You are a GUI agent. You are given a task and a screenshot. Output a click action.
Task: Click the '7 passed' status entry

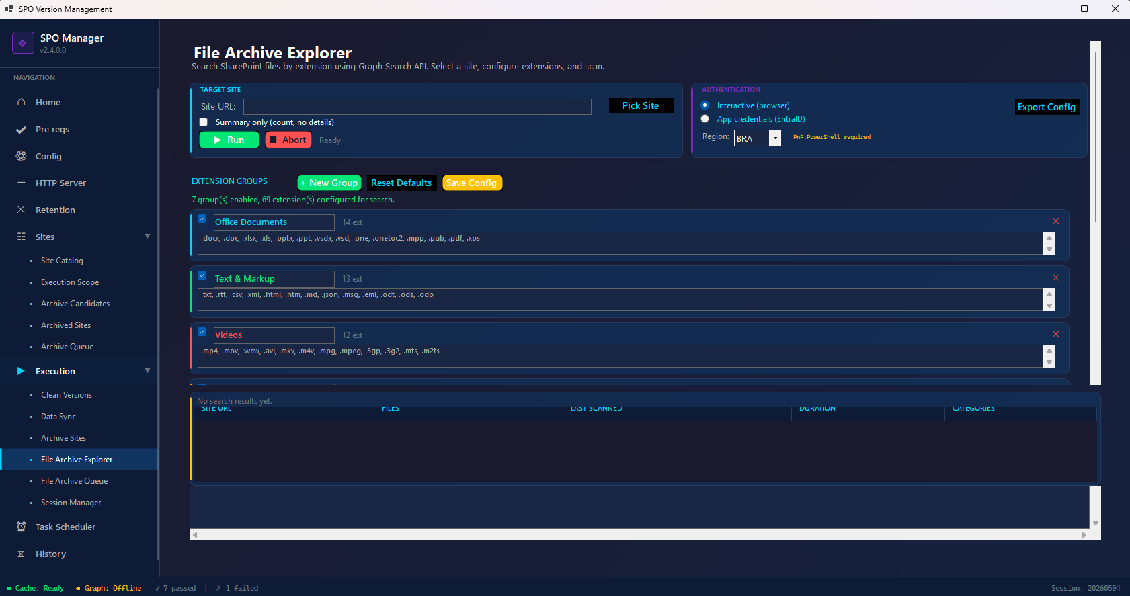point(175,588)
